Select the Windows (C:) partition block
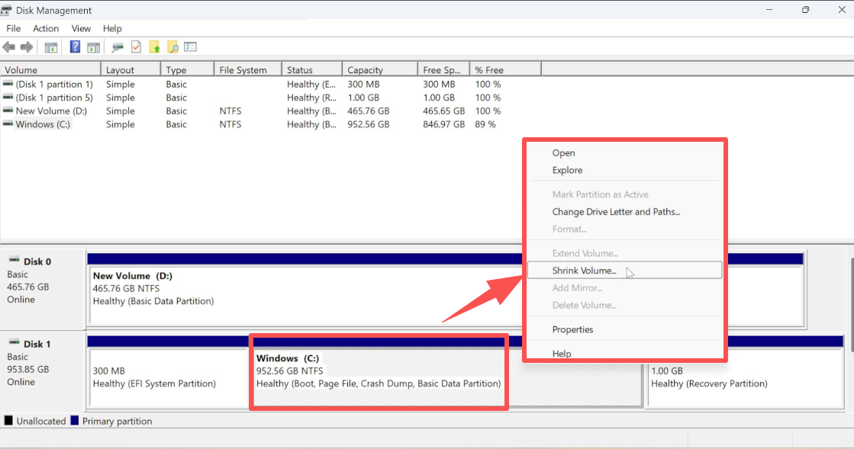The image size is (854, 449). click(x=379, y=371)
